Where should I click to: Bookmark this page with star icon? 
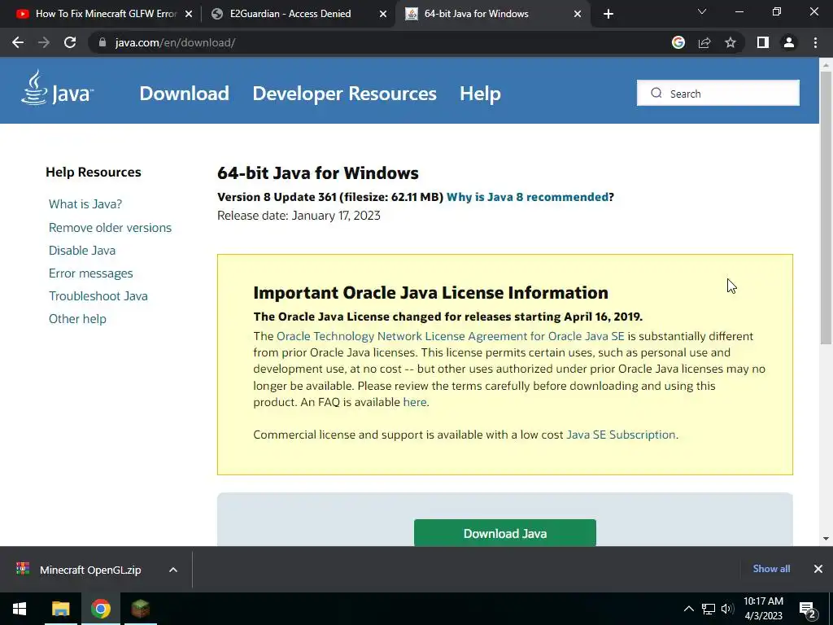point(731,42)
